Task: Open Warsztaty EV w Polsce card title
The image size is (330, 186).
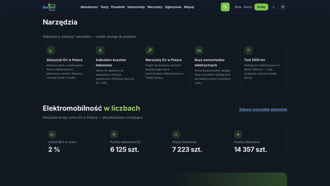Action: (x=163, y=60)
